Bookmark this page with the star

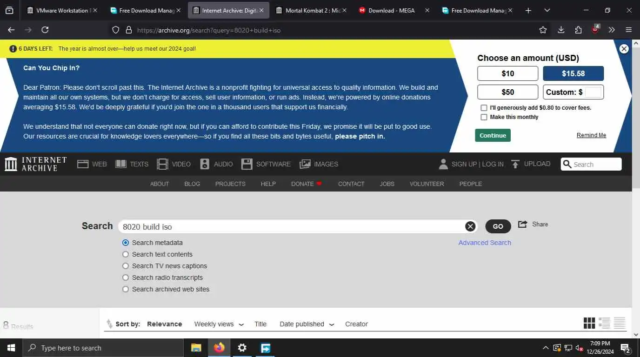(x=543, y=30)
